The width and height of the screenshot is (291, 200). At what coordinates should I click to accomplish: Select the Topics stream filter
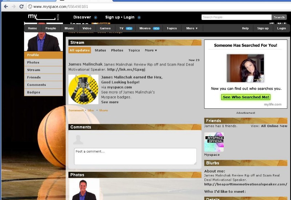click(134, 50)
